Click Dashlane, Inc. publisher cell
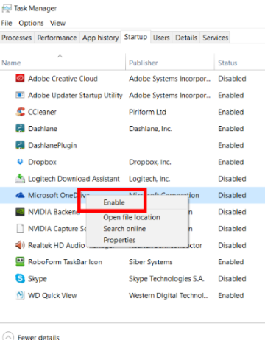This screenshot has height=340, width=265. (x=150, y=129)
